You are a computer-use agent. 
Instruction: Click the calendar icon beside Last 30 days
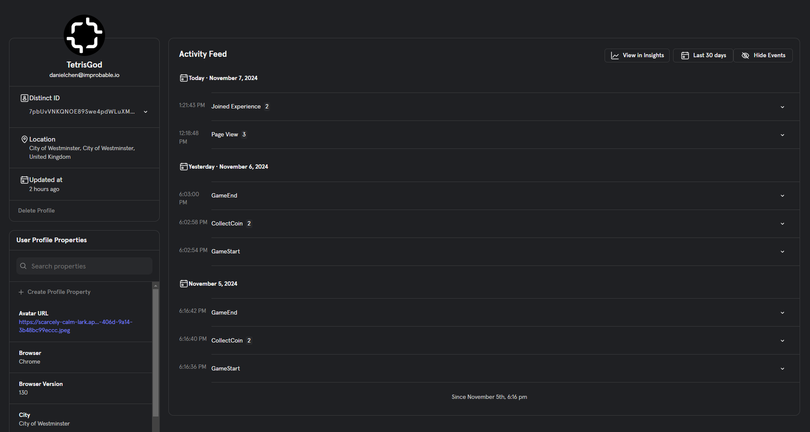685,56
